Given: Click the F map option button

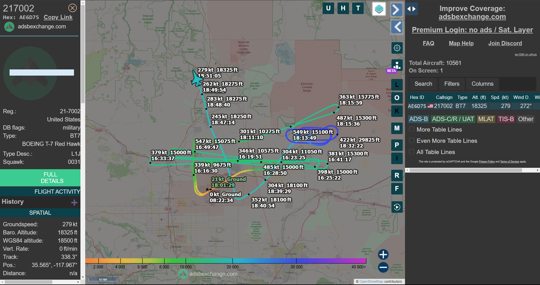Looking at the screenshot, I should click(x=397, y=189).
